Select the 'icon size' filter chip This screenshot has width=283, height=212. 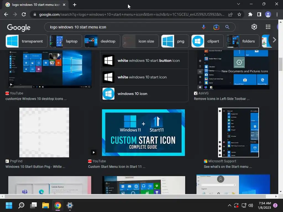pyautogui.click(x=141, y=41)
